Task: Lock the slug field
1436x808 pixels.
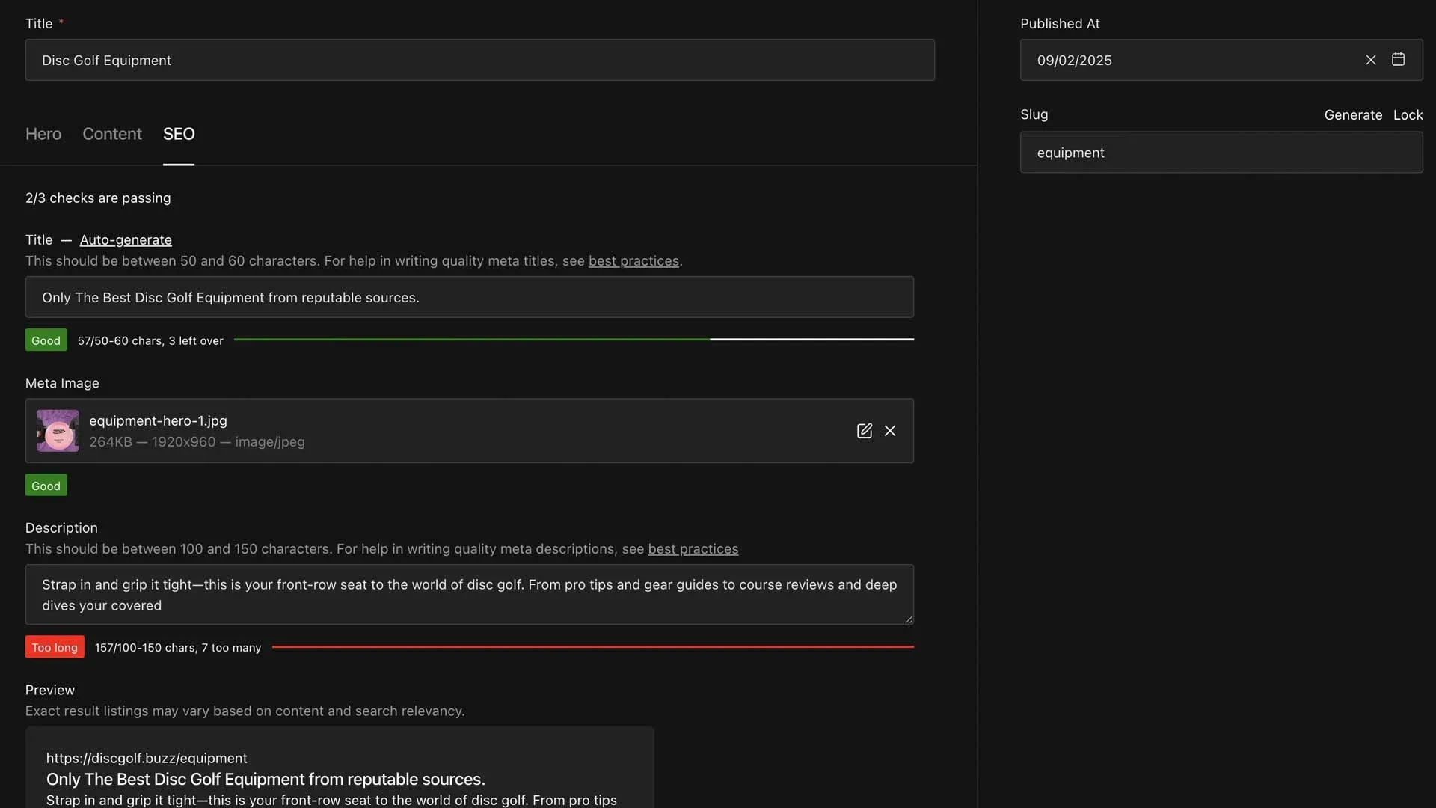Action: 1408,114
